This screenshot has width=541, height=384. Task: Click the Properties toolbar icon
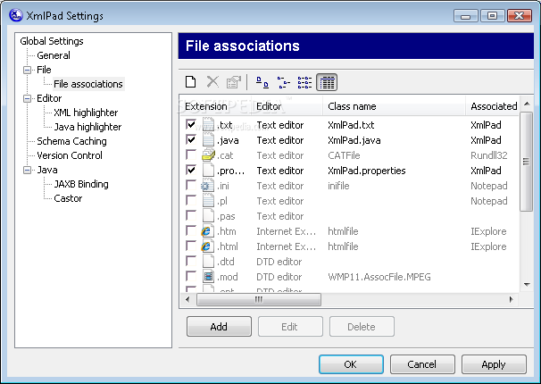pos(233,82)
